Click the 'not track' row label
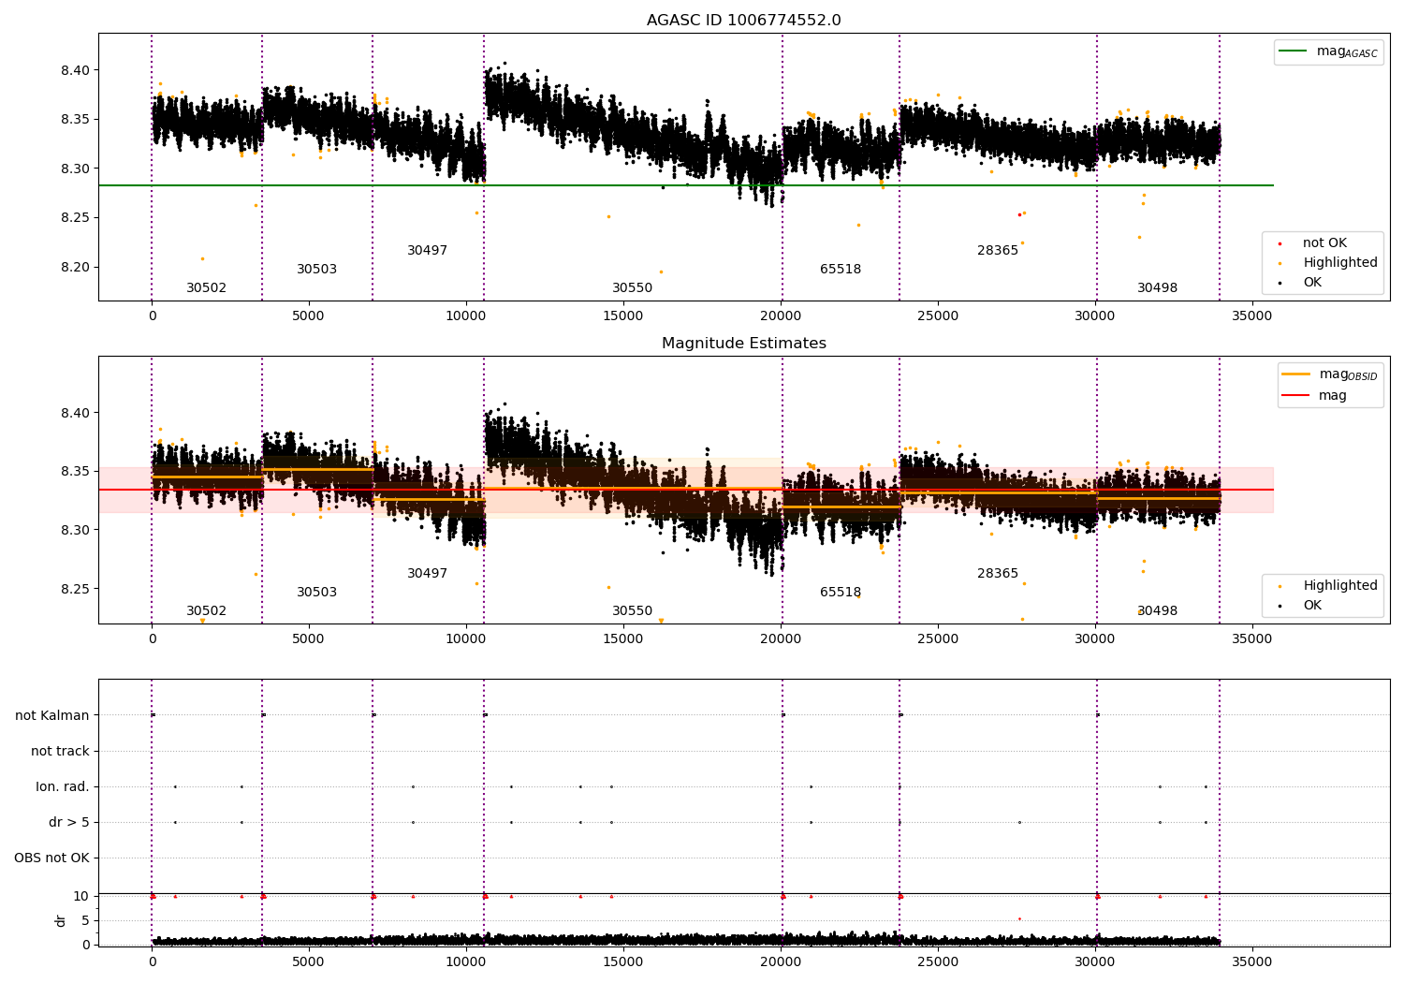Image resolution: width=1404 pixels, height=983 pixels. 60,752
